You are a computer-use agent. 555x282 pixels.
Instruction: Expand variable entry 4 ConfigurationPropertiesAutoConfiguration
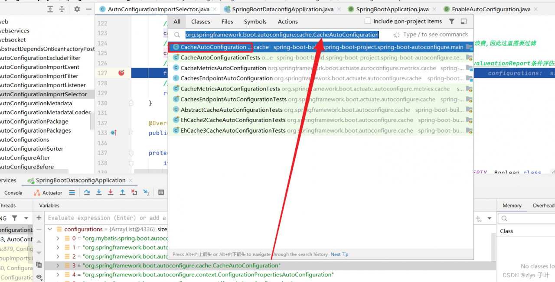(59, 275)
